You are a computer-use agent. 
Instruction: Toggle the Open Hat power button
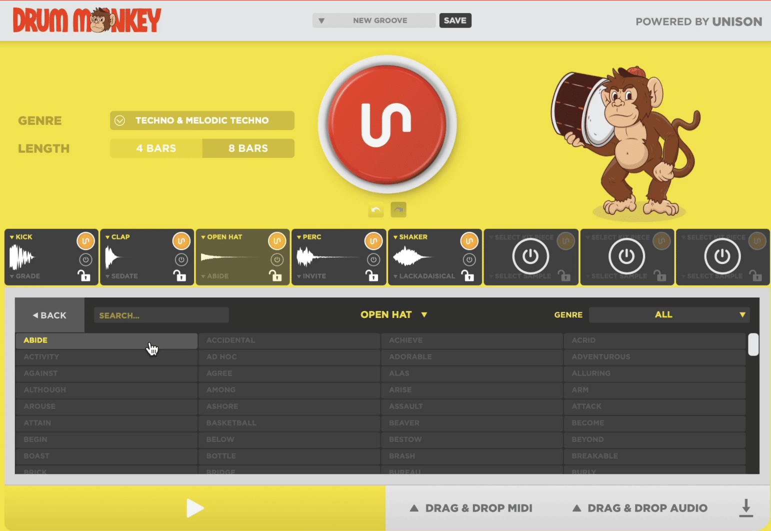(x=277, y=259)
